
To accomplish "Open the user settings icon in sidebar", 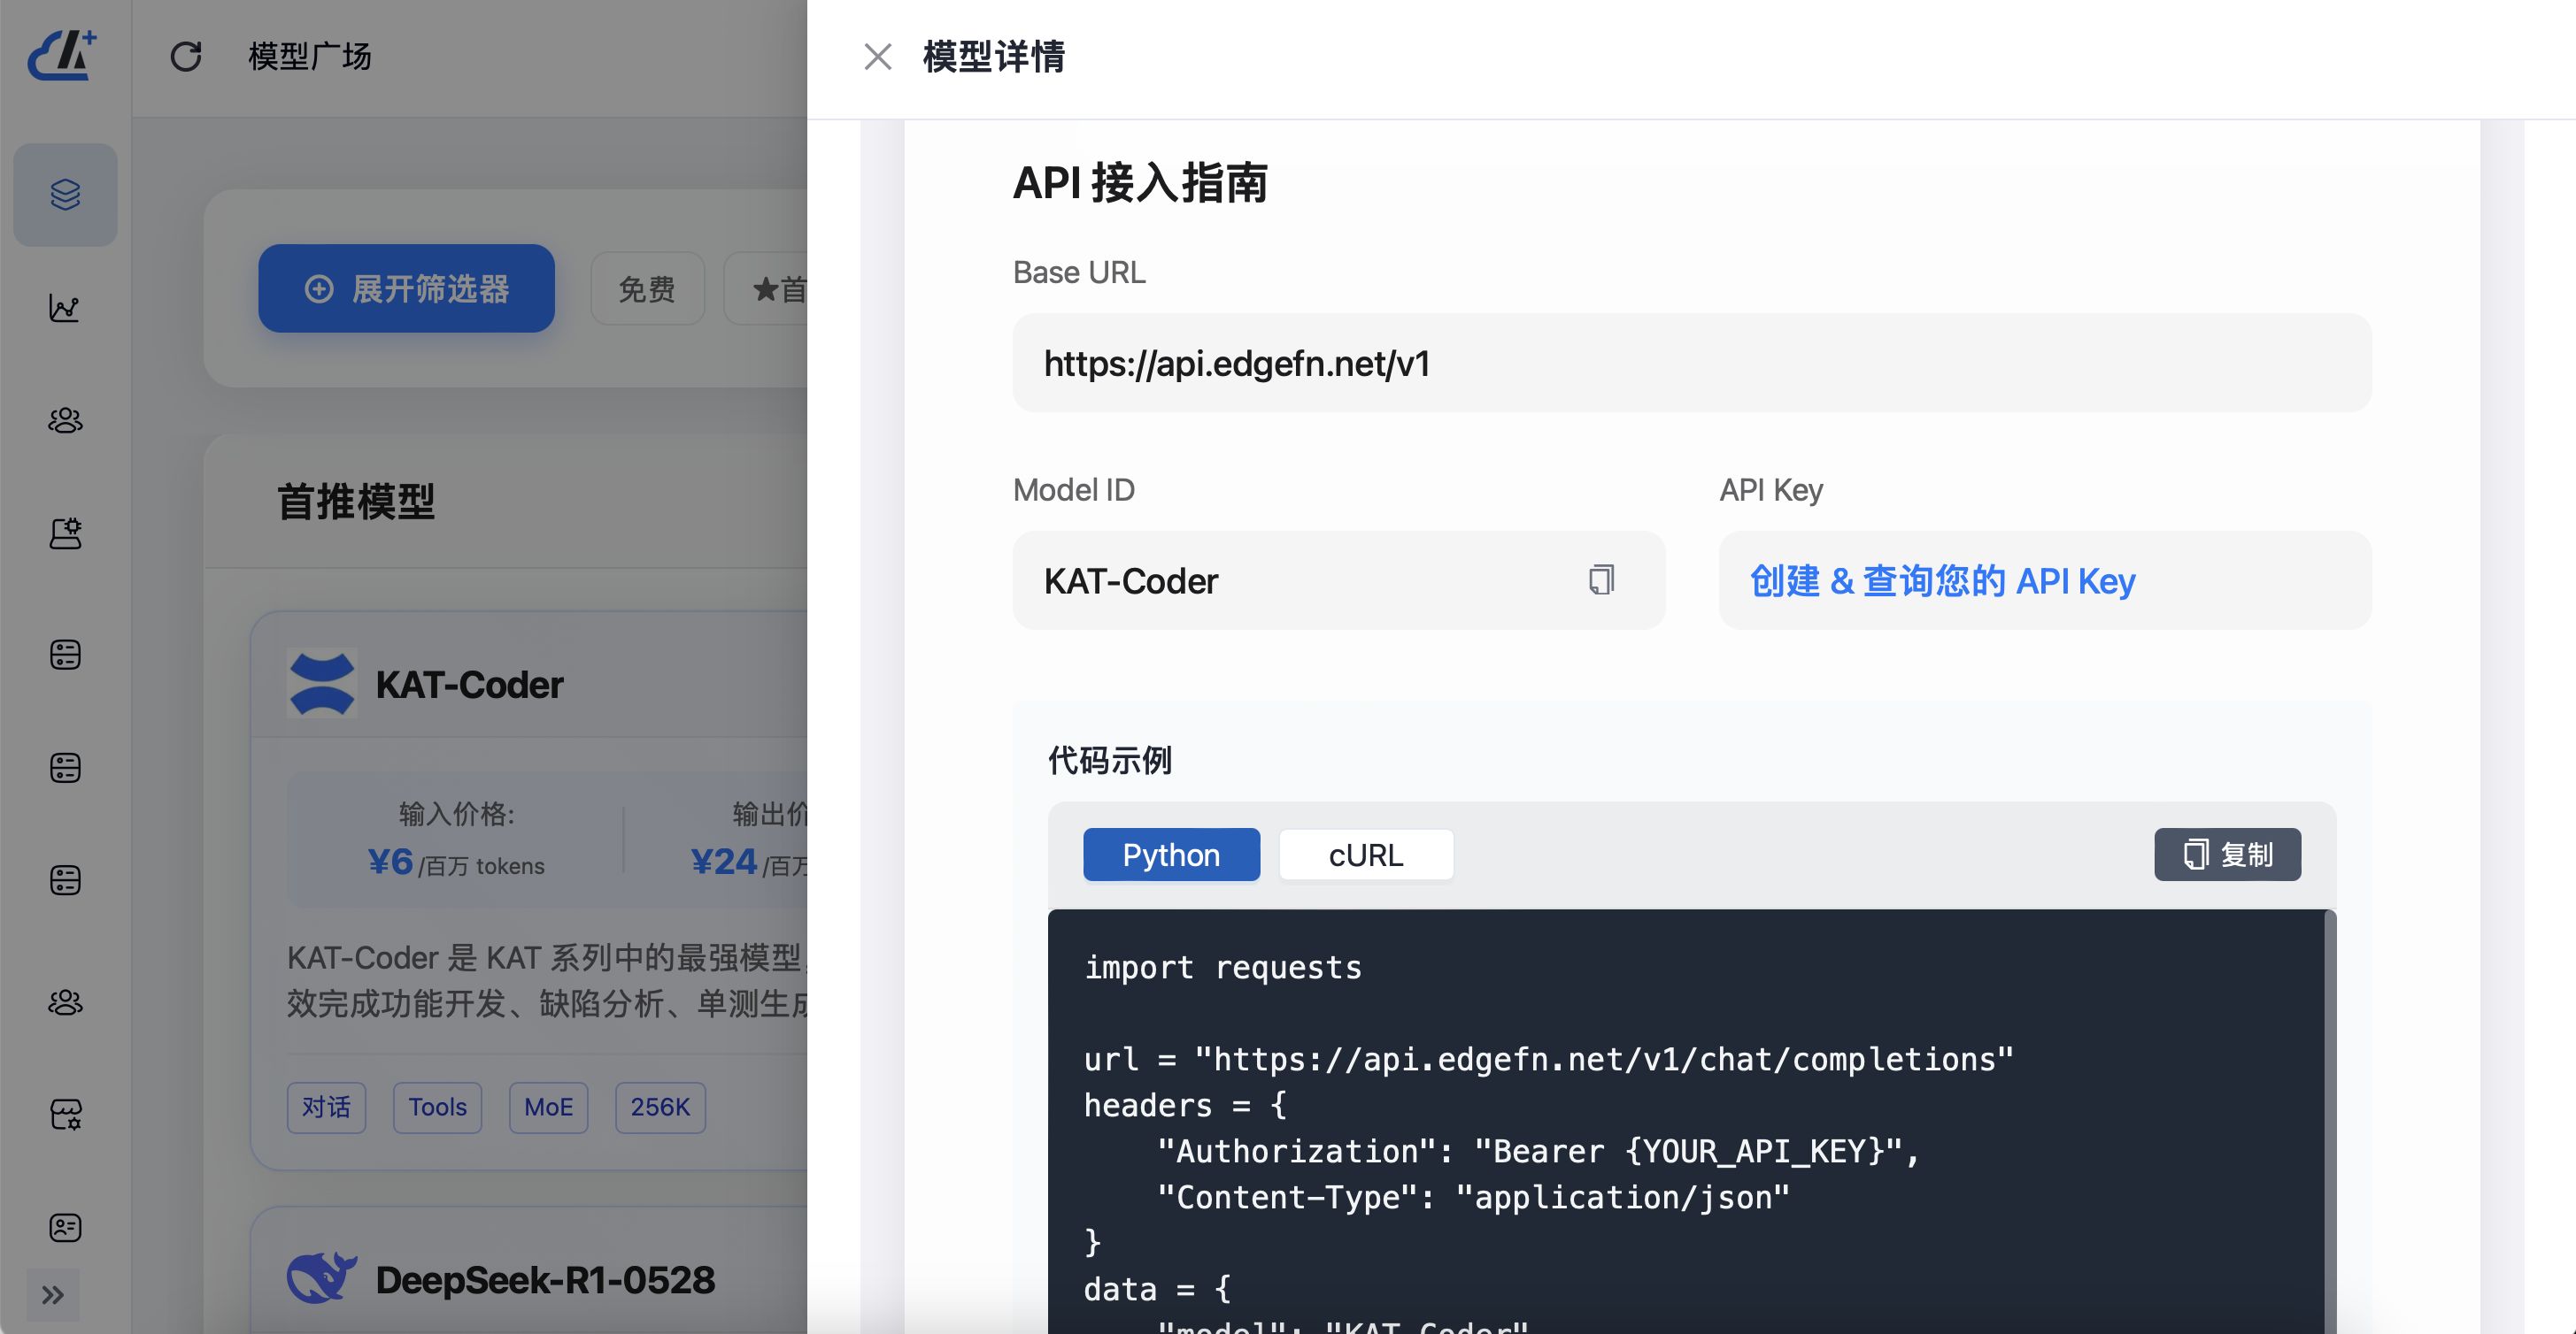I will coord(65,533).
